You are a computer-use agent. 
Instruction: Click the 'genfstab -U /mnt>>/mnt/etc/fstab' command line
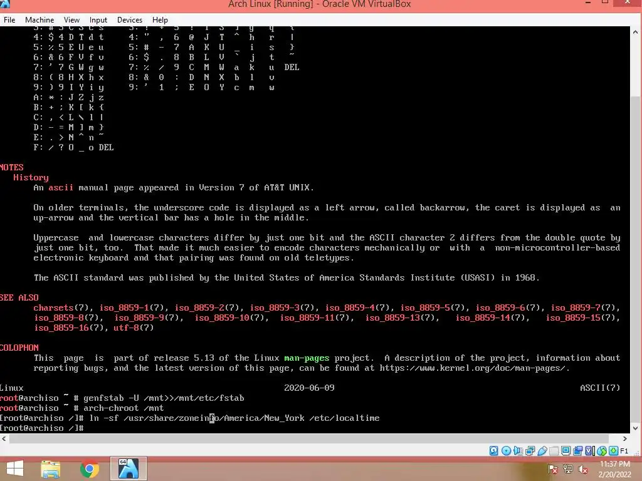pos(164,398)
